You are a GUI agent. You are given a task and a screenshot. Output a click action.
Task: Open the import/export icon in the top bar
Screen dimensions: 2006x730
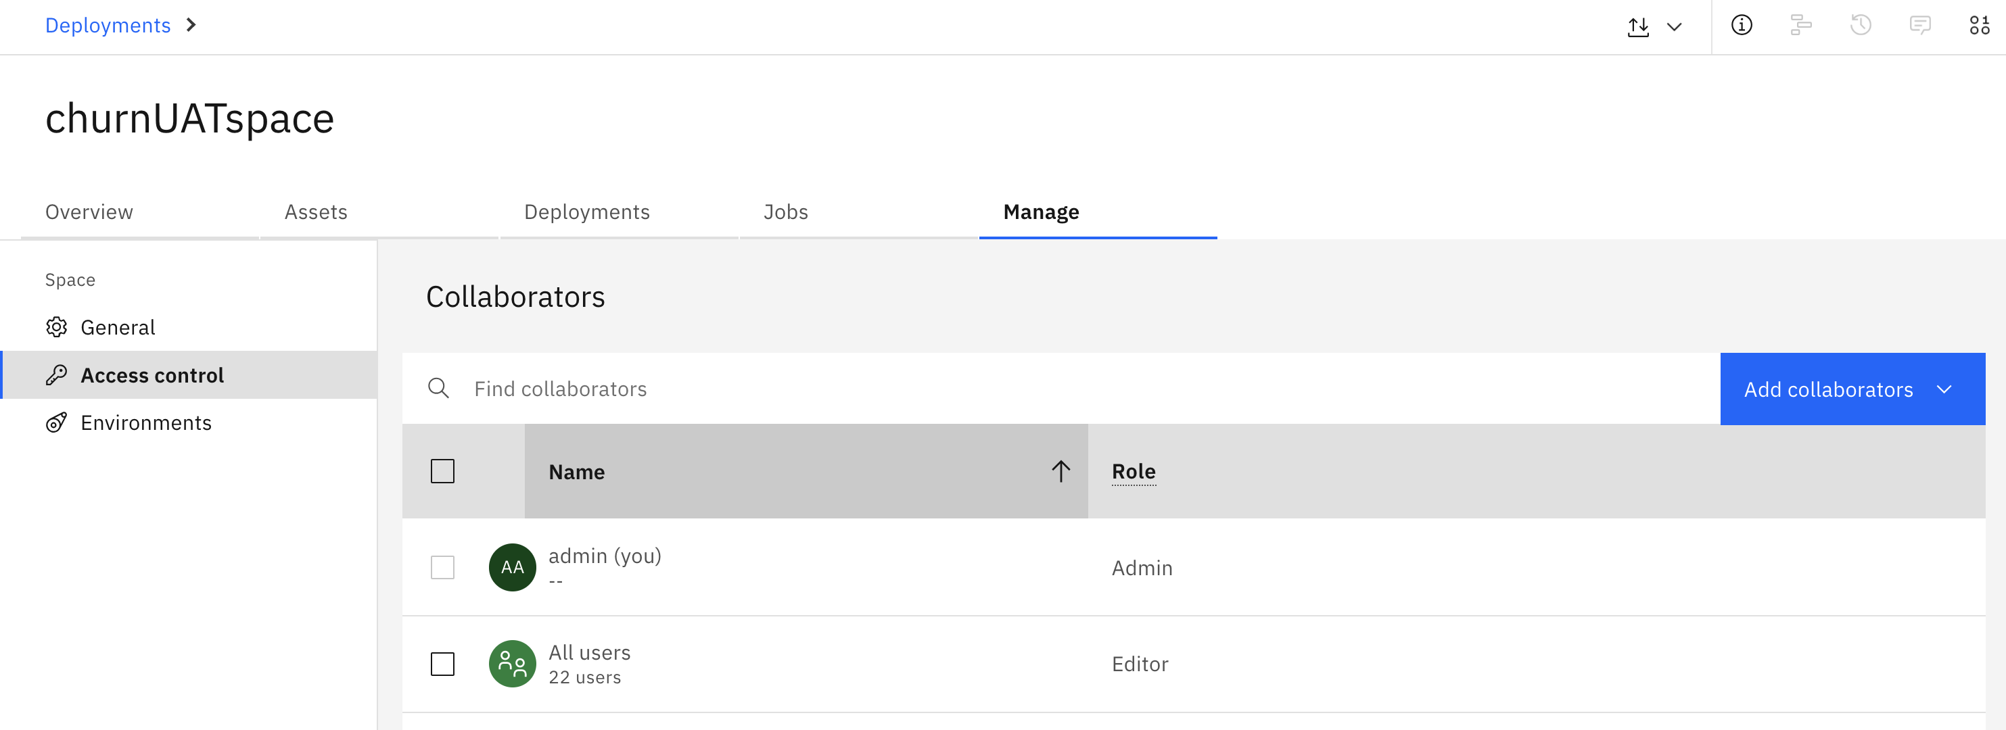(1637, 26)
